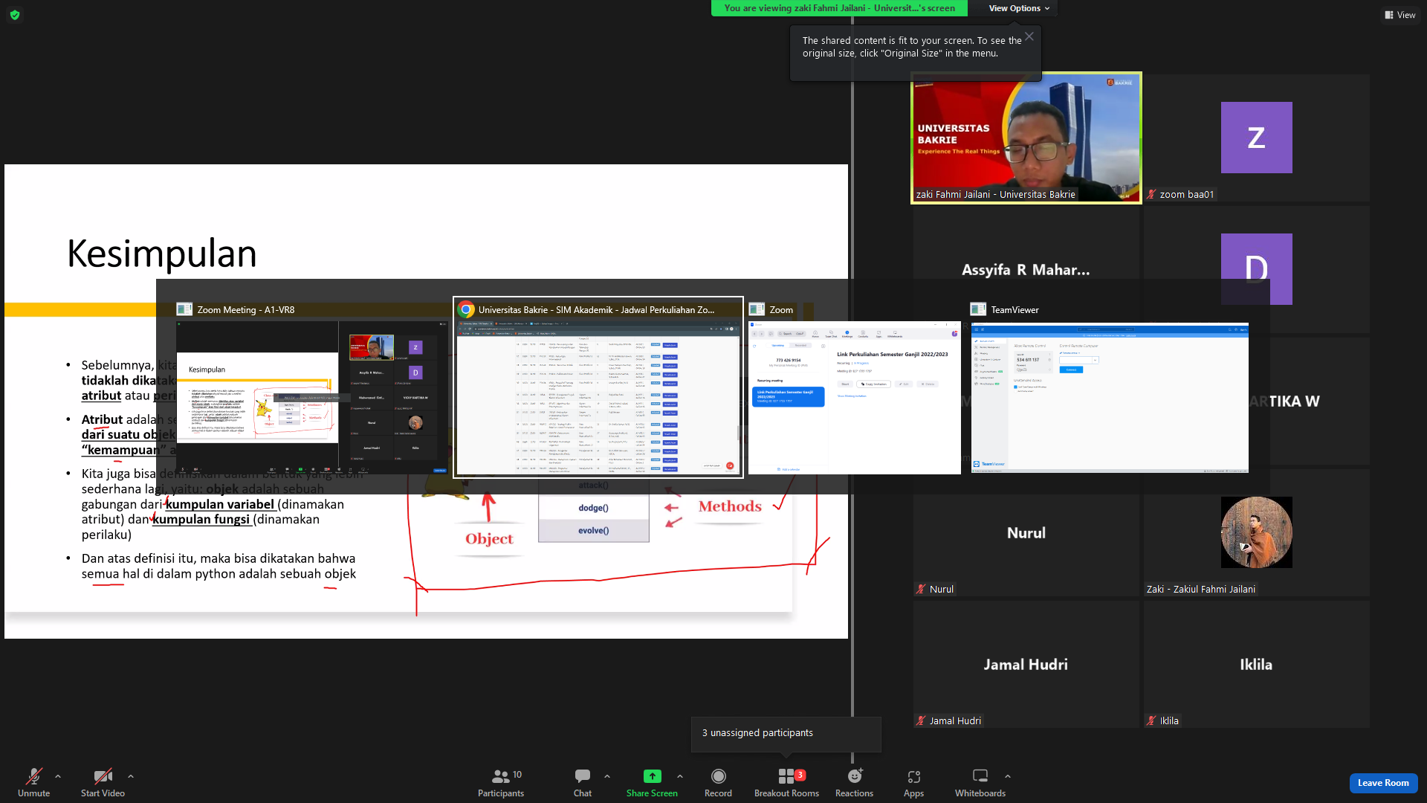Select the zoom baa01 participant tile
Image resolution: width=1427 pixels, height=803 pixels.
pos(1257,138)
